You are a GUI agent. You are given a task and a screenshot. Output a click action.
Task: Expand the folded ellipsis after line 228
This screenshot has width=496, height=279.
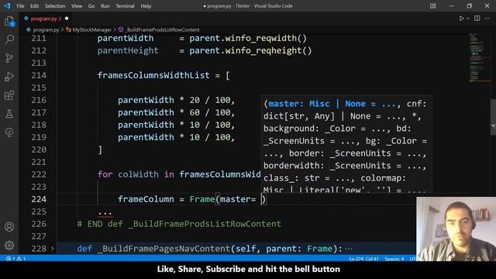[349, 249]
